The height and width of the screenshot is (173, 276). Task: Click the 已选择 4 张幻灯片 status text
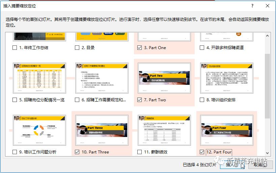point(199,165)
